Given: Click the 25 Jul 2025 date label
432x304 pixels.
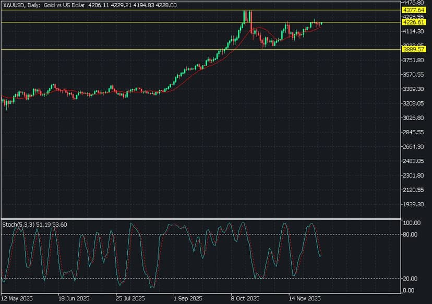Looking at the screenshot, I should (x=130, y=299).
